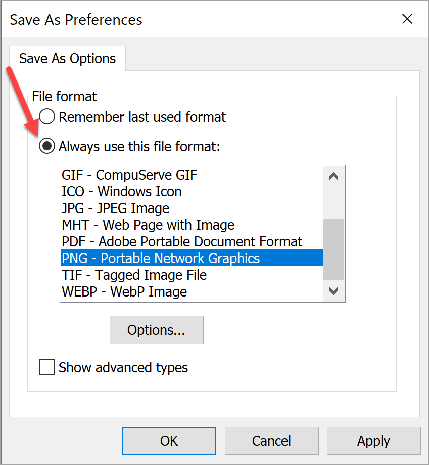Image resolution: width=429 pixels, height=465 pixels.
Task: Select PDF - Adobe Portable Document Format
Action: point(182,241)
